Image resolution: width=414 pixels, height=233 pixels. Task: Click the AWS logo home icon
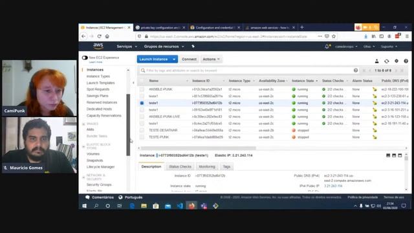click(98, 46)
